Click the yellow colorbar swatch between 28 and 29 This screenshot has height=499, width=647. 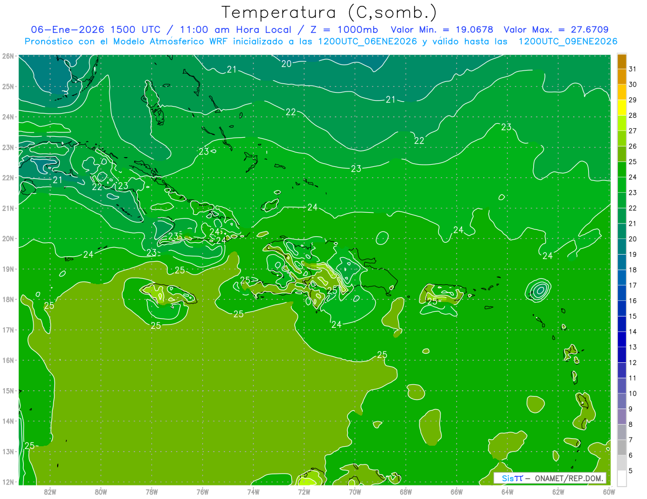click(622, 108)
